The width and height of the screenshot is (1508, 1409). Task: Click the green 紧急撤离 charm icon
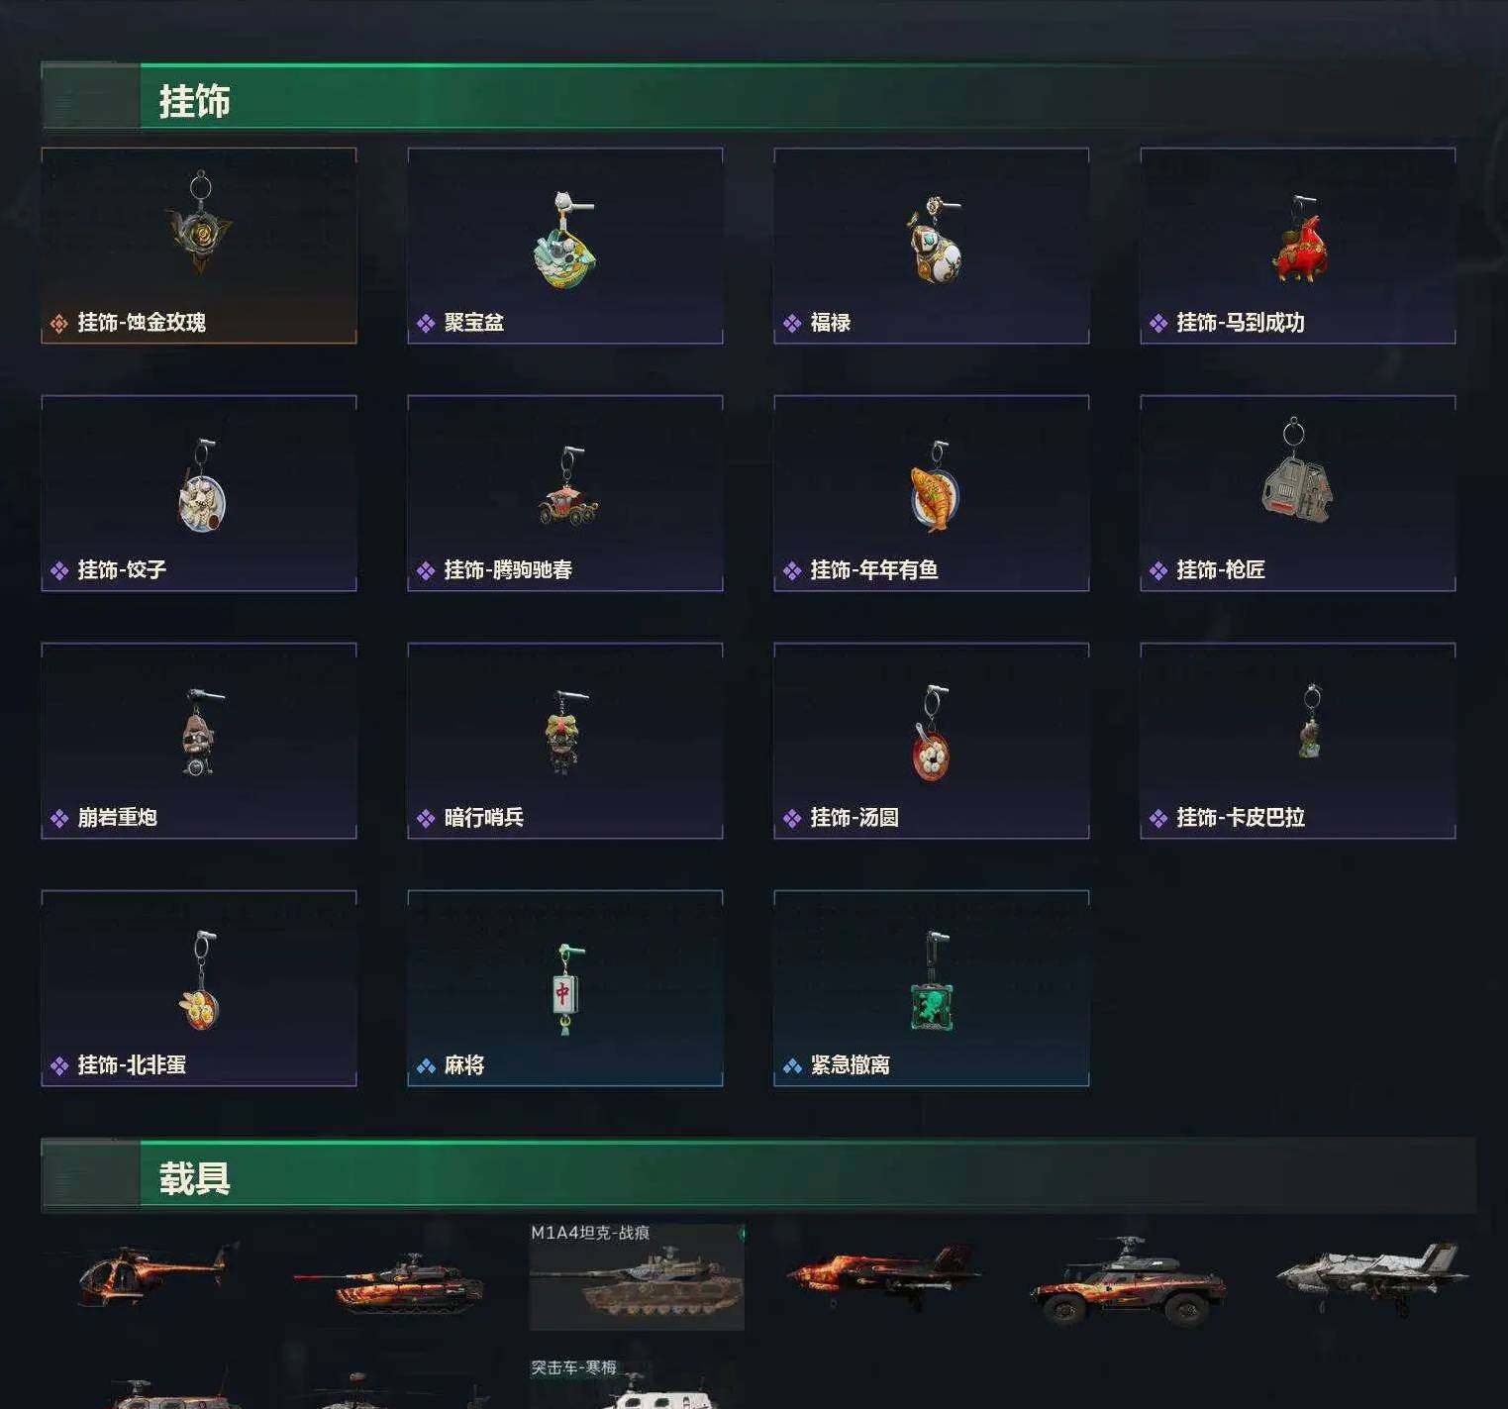932,981
